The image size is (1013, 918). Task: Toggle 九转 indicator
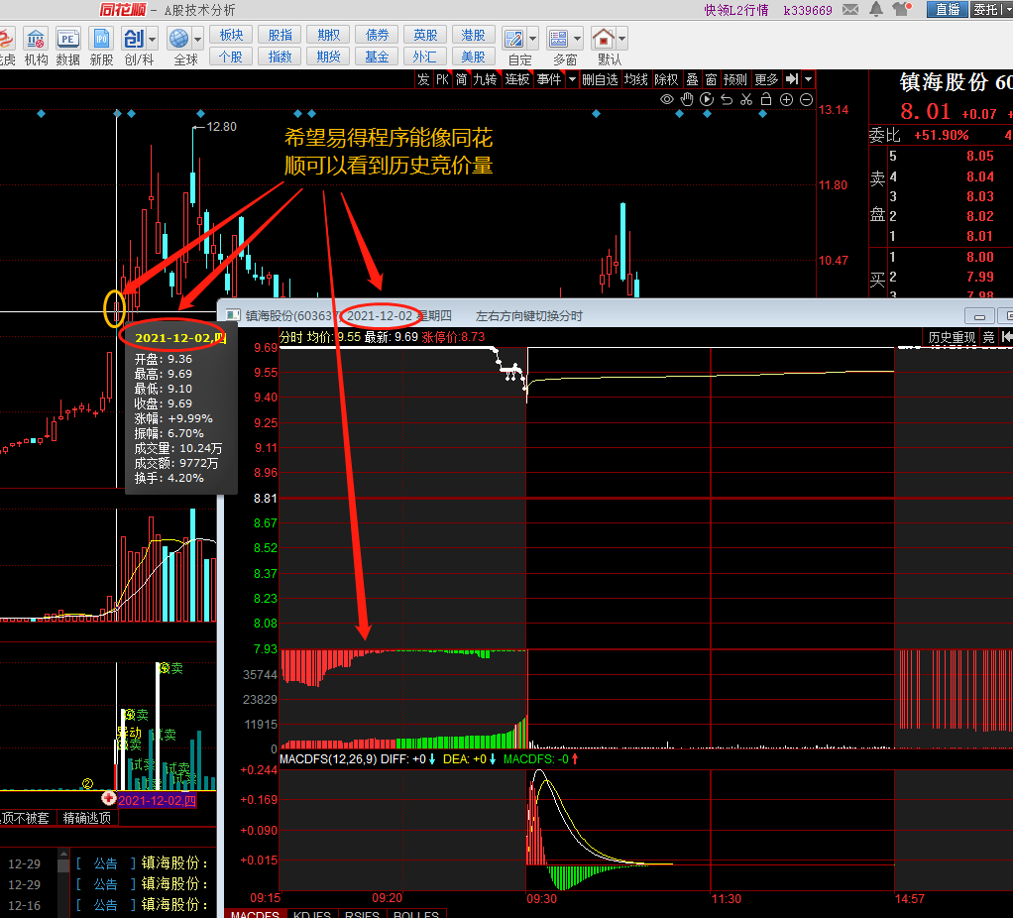485,79
